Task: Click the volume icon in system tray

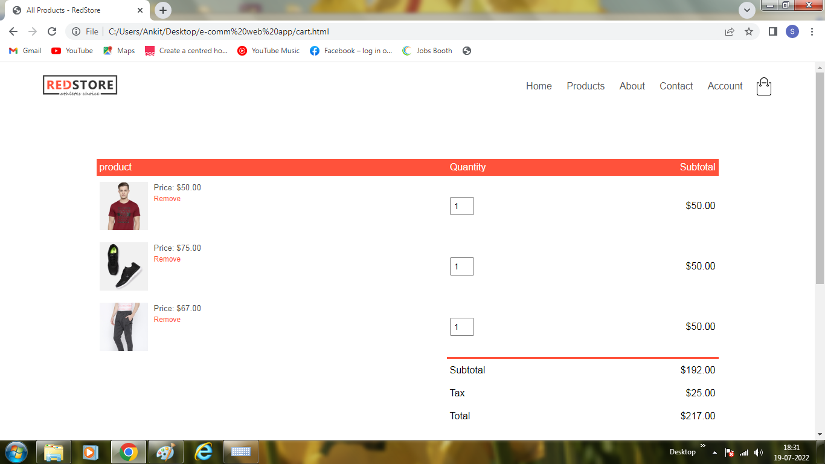Action: [759, 453]
